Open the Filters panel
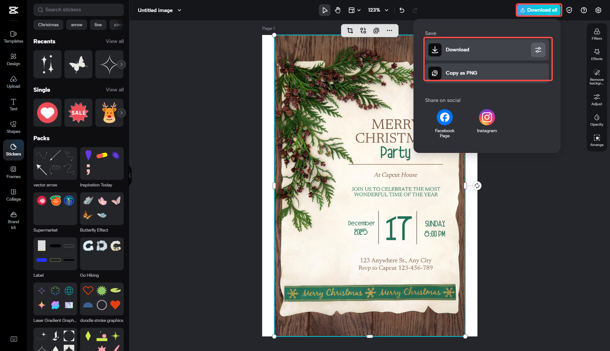The image size is (610, 351). pyautogui.click(x=597, y=33)
